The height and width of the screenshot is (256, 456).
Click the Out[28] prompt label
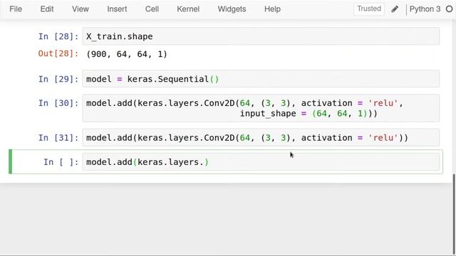click(58, 54)
